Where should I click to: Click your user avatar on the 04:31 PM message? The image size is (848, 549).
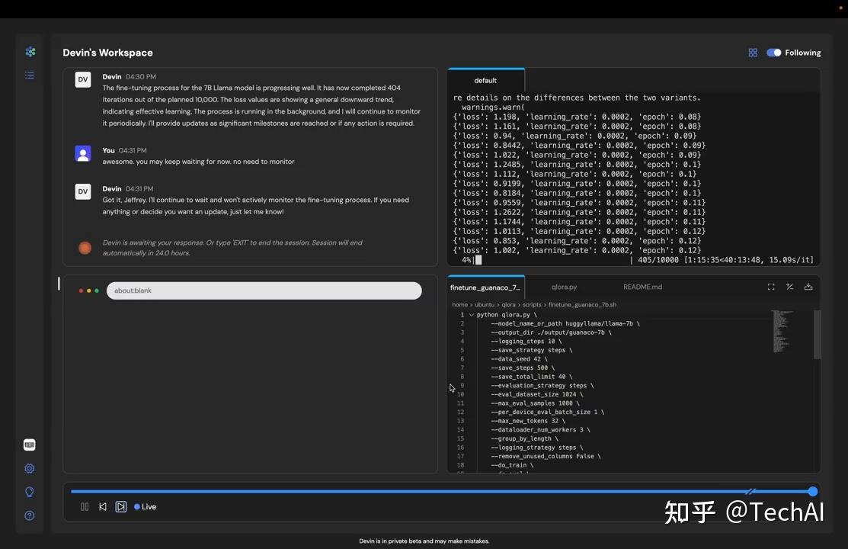pos(83,154)
